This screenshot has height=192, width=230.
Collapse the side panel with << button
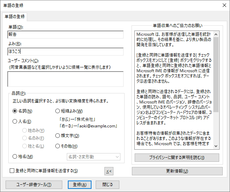[x=109, y=171]
